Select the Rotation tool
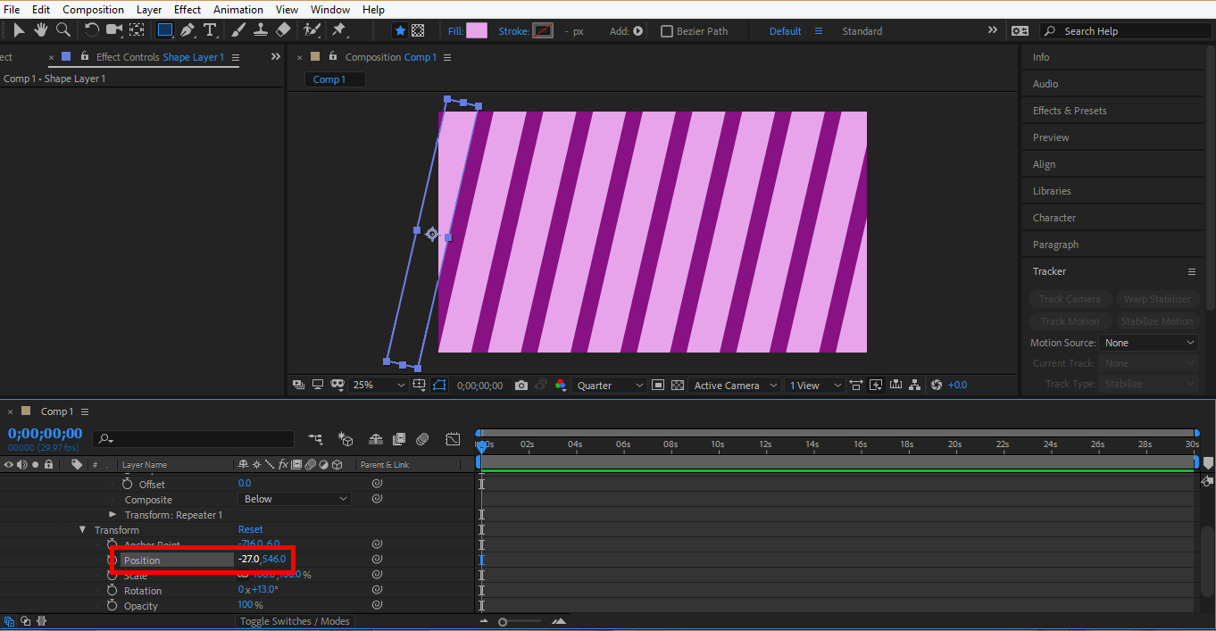1216x631 pixels. click(92, 30)
